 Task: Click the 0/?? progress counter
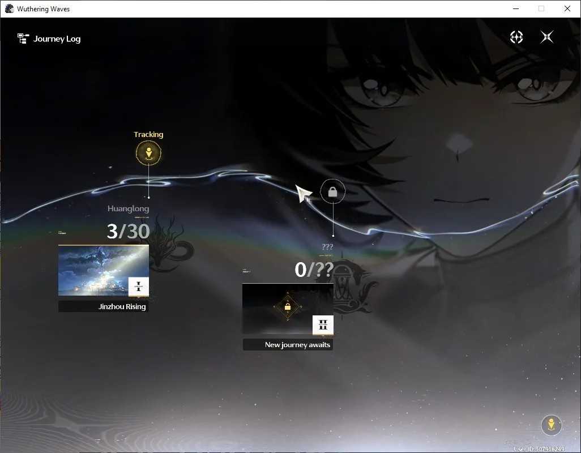[314, 270]
